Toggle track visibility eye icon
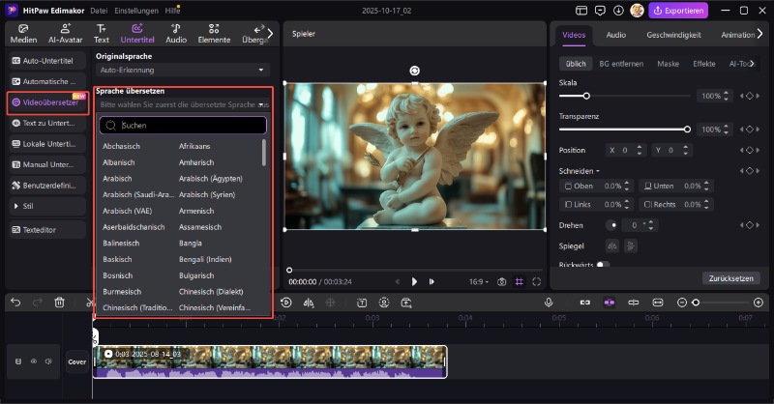Image resolution: width=774 pixels, height=404 pixels. pyautogui.click(x=34, y=361)
